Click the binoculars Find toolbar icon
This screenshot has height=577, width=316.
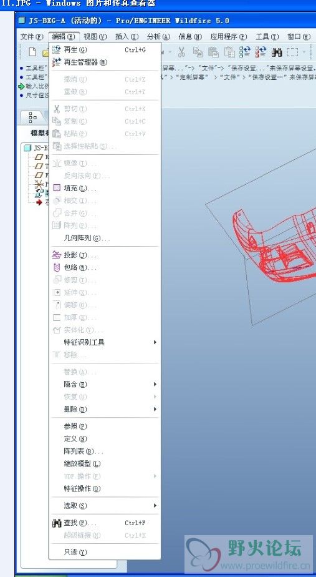click(276, 52)
